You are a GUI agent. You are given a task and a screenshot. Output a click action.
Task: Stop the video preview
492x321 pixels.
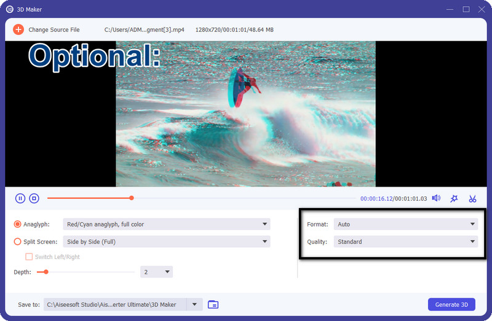34,198
